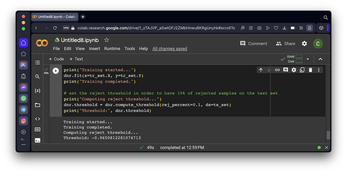347x173 pixels.
Task: Toggle the browser VPN badge
Action: click(66, 28)
